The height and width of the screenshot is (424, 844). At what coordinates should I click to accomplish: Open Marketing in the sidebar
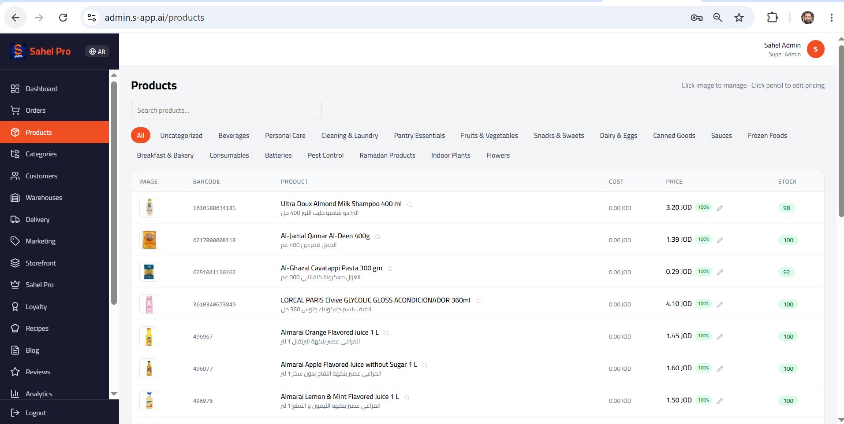click(54, 241)
